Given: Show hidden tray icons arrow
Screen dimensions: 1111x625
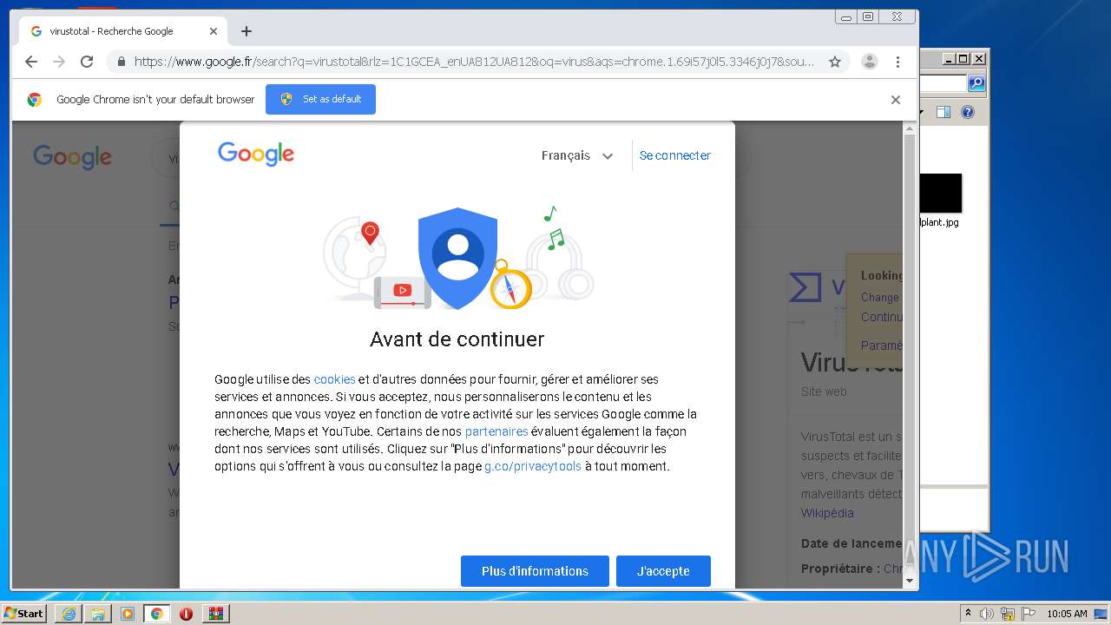Looking at the screenshot, I should [x=968, y=614].
